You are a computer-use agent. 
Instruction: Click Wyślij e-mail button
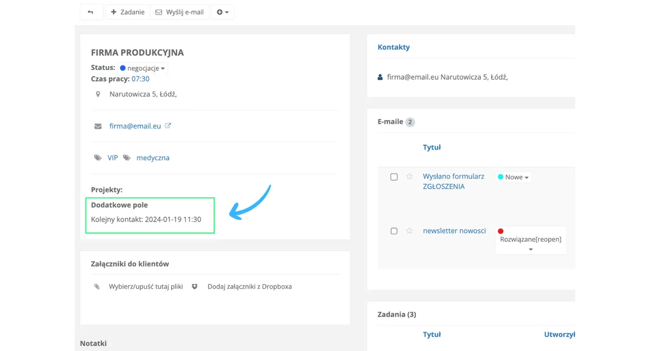tap(180, 12)
